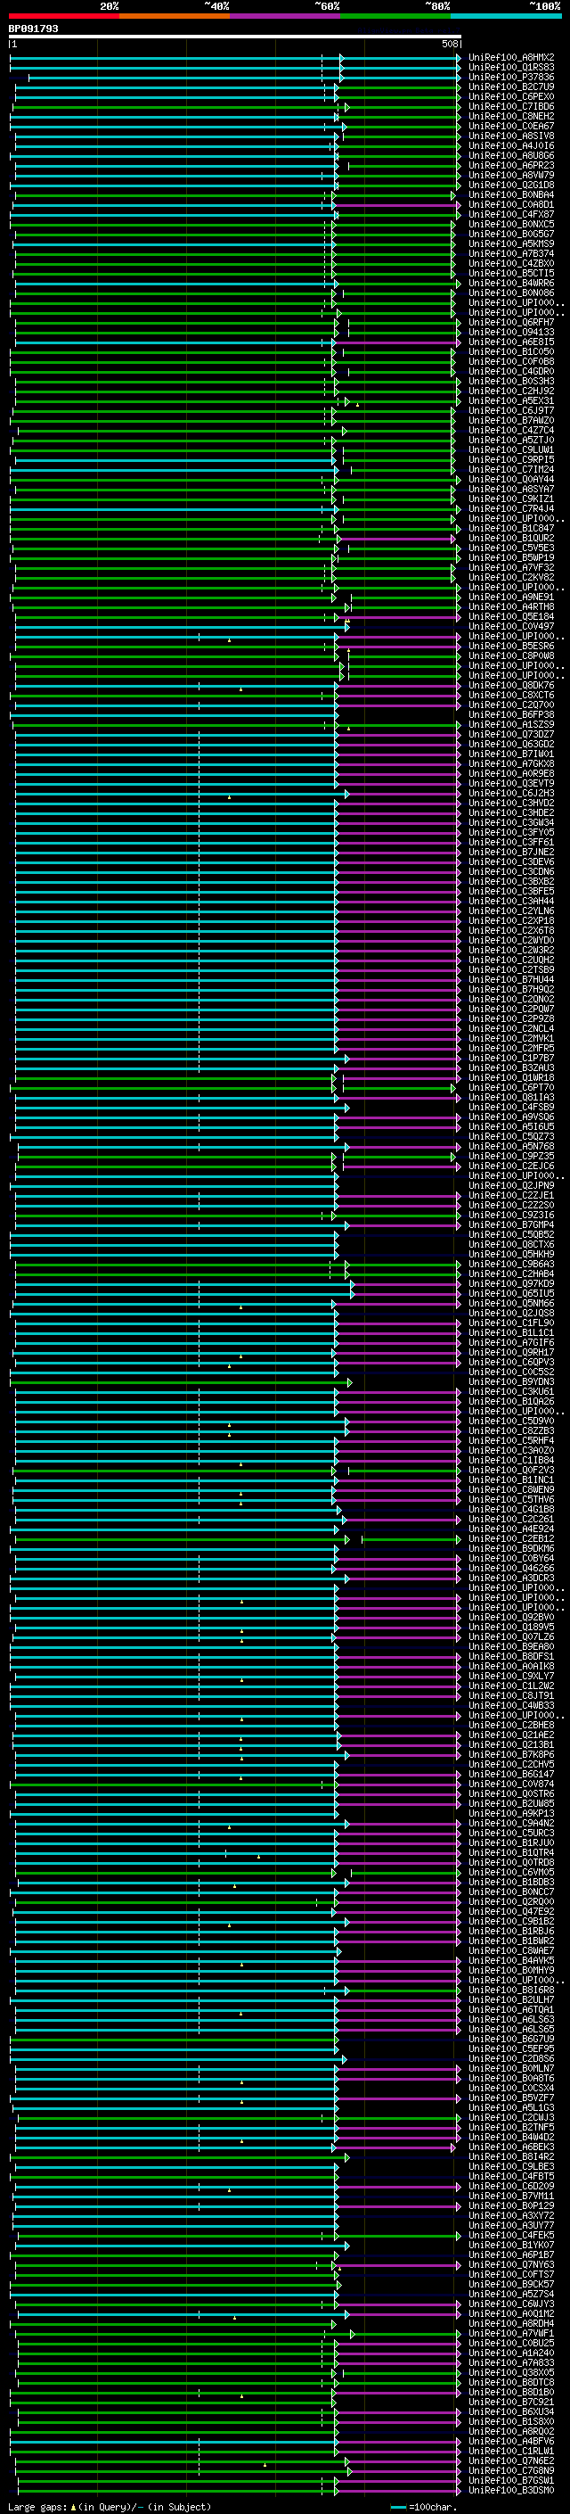Click the UniRef100_B7GMP4 entry
The width and height of the screenshot is (570, 2514).
511,1224
